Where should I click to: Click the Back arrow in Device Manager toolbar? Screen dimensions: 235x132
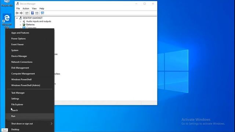tap(17, 13)
